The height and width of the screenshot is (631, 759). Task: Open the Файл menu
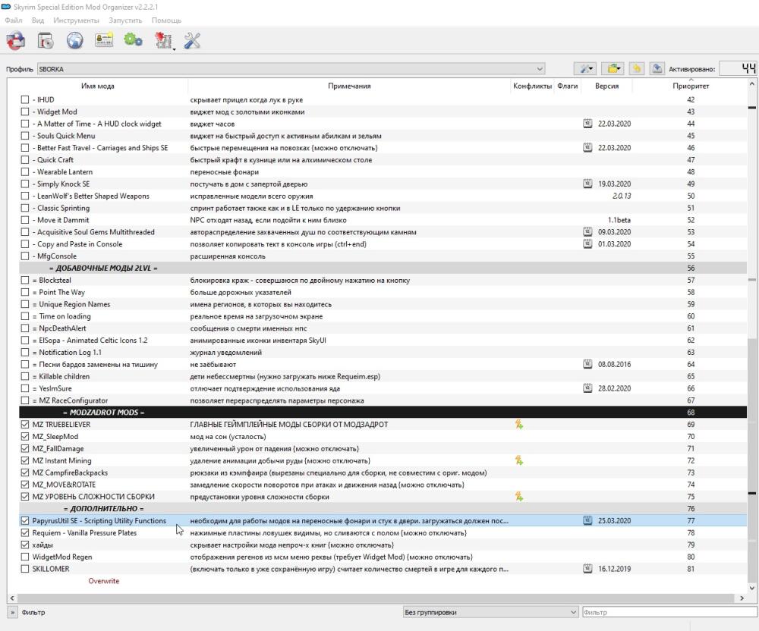pos(14,20)
